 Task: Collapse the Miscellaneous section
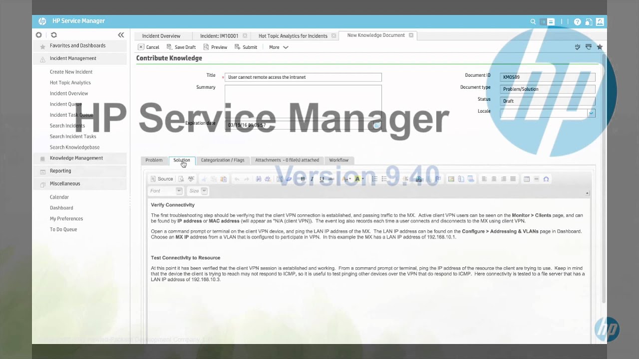[x=81, y=183]
